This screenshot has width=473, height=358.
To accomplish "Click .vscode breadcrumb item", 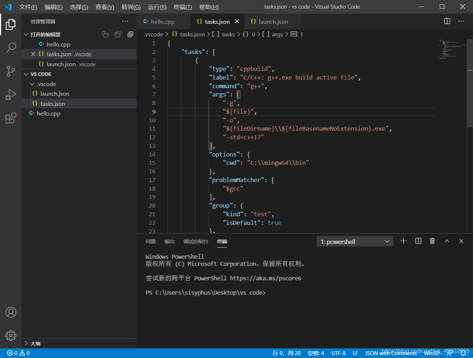I will coord(154,34).
